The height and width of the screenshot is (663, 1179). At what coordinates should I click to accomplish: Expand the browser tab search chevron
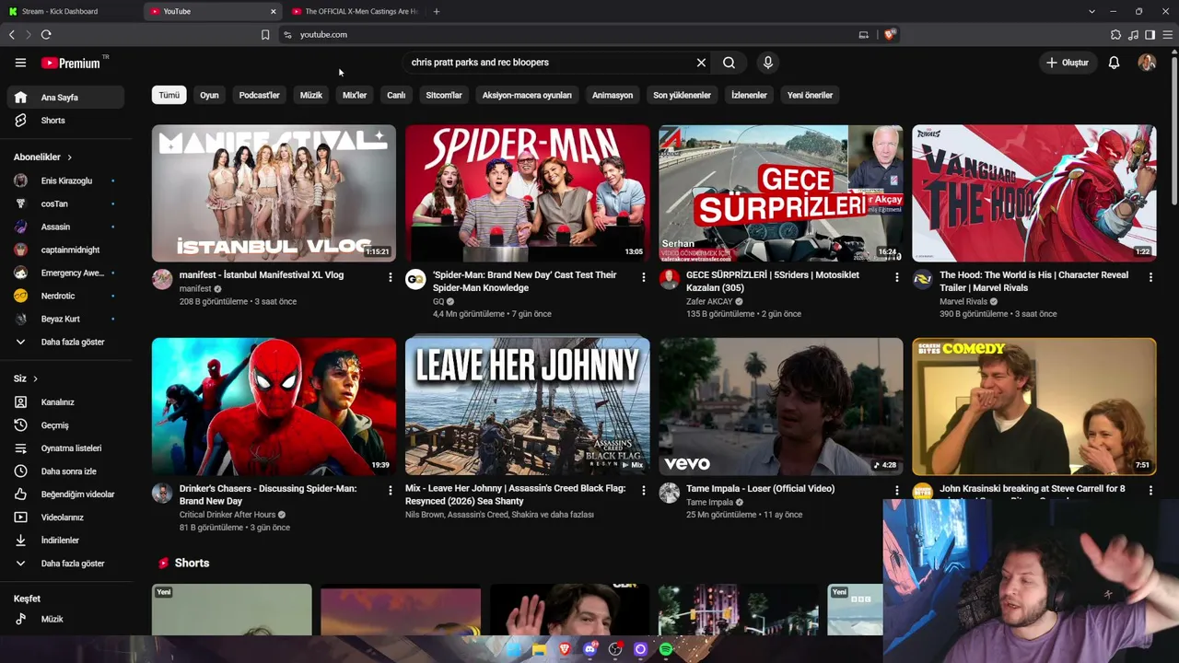pyautogui.click(x=1091, y=11)
